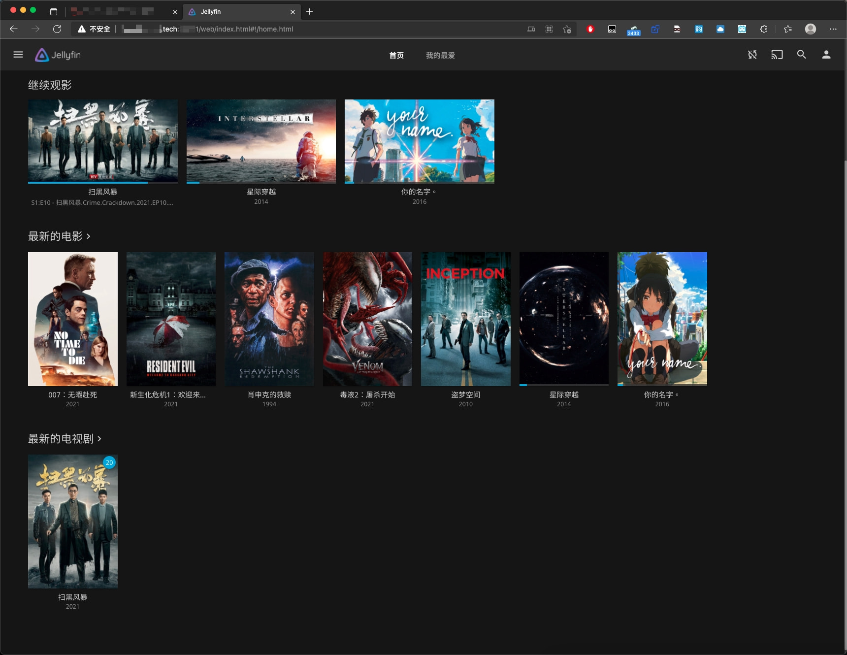Select the Jellyfin browser tab
847x655 pixels.
(x=241, y=12)
